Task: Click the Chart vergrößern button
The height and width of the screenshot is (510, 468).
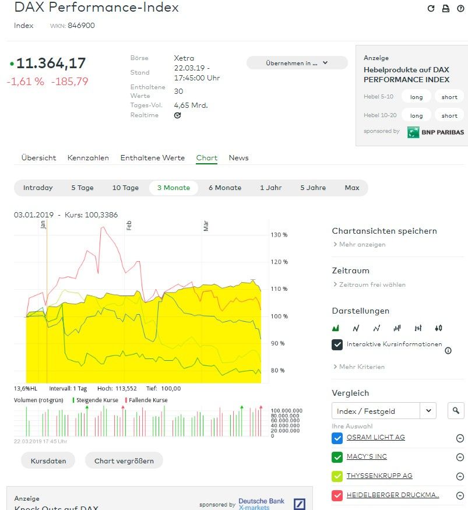Action: tap(124, 460)
